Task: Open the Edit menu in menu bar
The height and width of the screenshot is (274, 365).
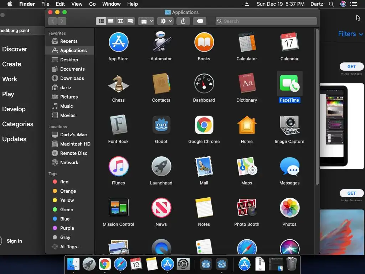Action: (60, 4)
